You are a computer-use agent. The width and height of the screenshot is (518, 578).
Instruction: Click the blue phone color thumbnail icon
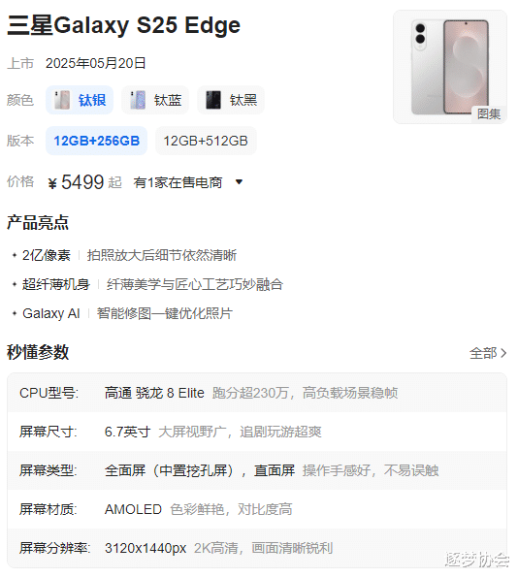[x=138, y=100]
